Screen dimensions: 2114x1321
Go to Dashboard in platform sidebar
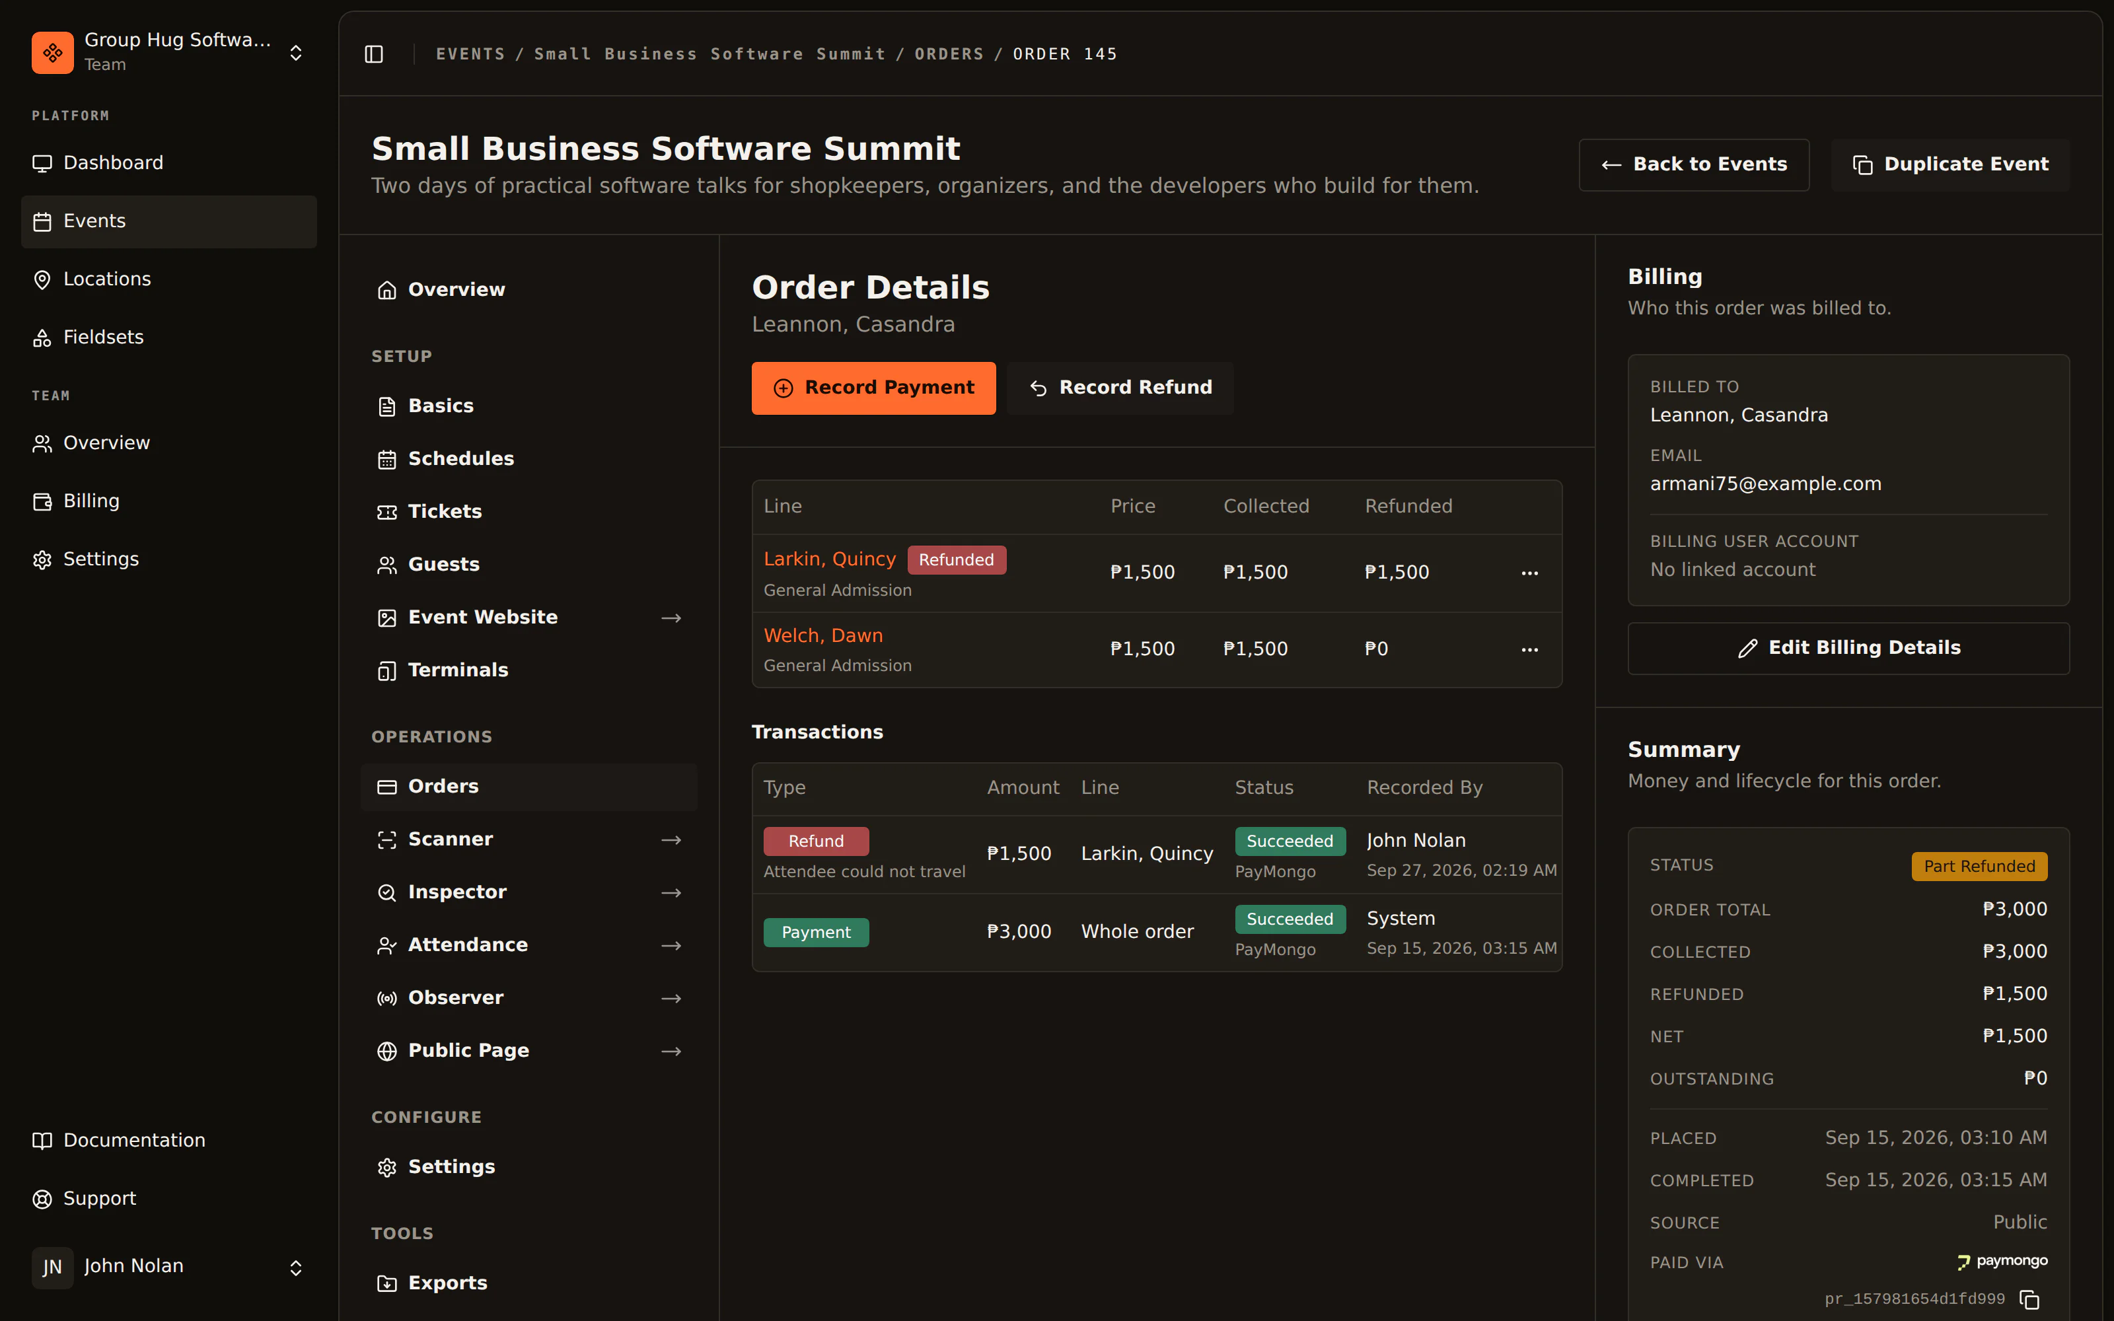click(x=168, y=163)
